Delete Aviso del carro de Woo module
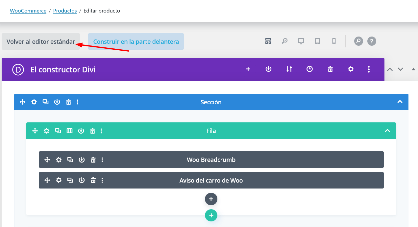This screenshot has width=418, height=227. (93, 180)
